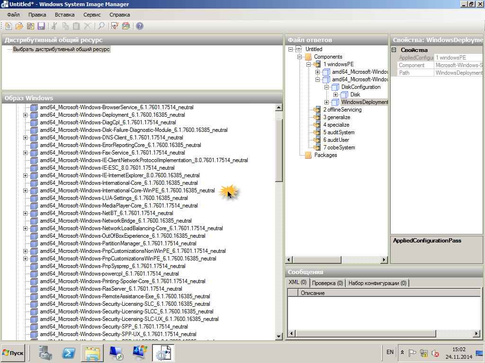Open the Правка menu
This screenshot has width=485, height=363.
(x=37, y=15)
